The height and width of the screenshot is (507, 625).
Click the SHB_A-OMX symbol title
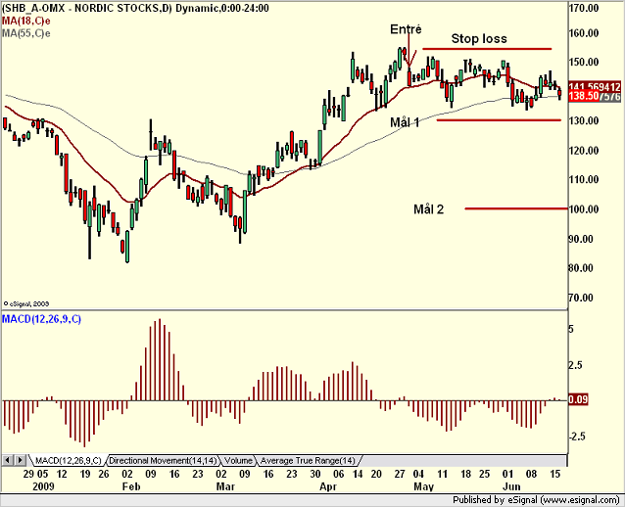pyautogui.click(x=135, y=9)
